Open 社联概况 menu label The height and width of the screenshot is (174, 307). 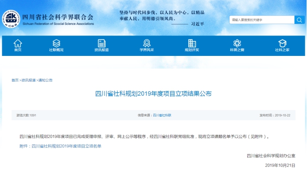[56, 50]
